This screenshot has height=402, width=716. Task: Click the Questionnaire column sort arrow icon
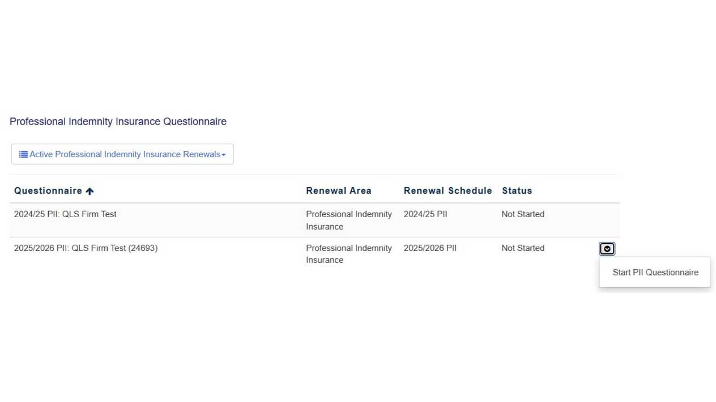(x=89, y=191)
